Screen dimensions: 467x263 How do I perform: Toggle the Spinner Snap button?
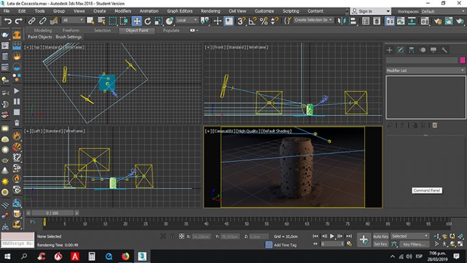click(x=275, y=21)
